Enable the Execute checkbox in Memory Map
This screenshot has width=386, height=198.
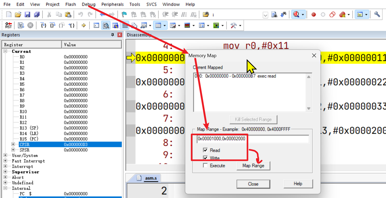(x=205, y=165)
